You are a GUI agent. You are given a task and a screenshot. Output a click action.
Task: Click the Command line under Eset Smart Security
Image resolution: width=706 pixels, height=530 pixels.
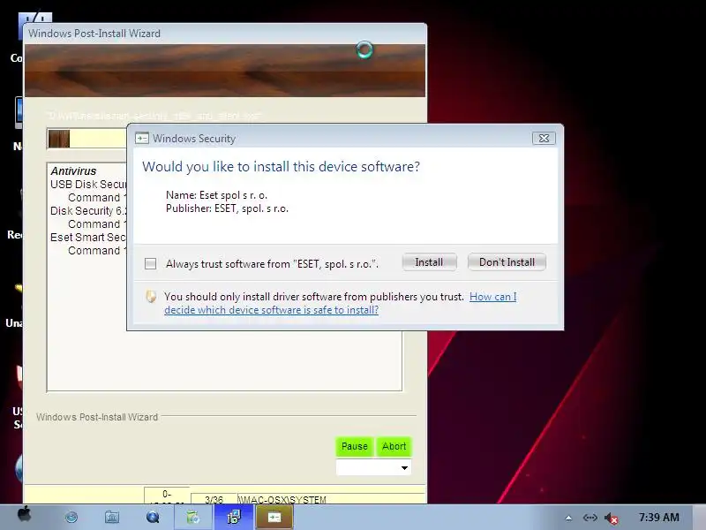tap(97, 251)
